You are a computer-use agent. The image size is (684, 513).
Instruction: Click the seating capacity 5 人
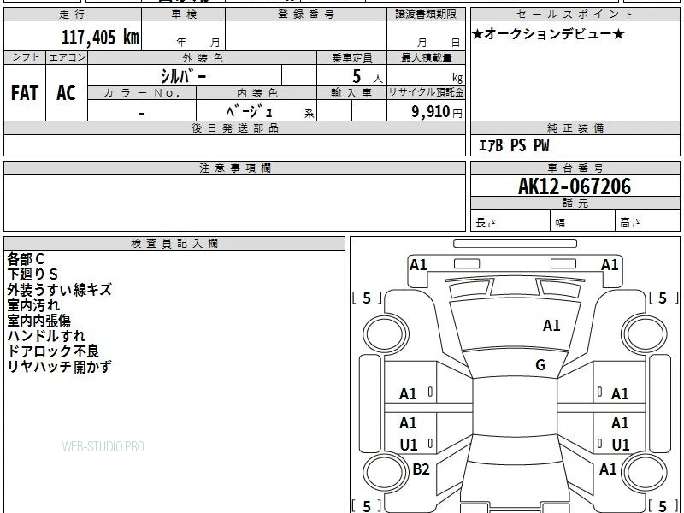point(367,77)
